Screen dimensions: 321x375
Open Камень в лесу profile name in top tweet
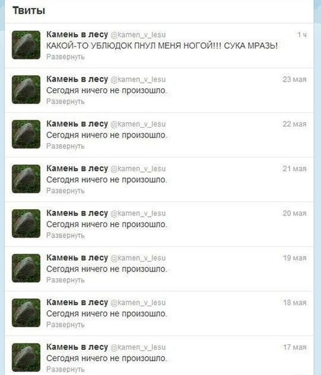[77, 34]
